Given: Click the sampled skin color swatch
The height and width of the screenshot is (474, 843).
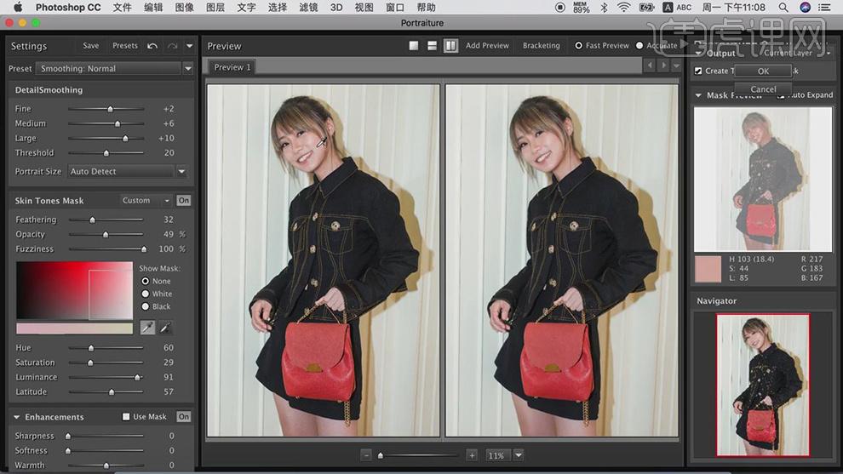Looking at the screenshot, I should [x=708, y=269].
